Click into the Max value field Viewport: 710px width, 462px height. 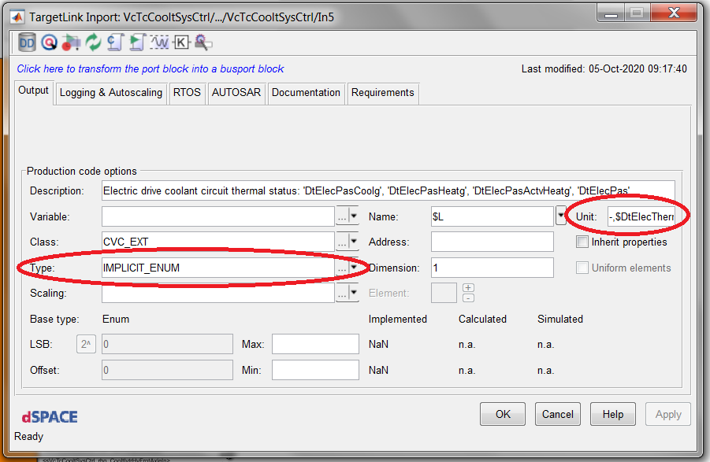(x=315, y=344)
